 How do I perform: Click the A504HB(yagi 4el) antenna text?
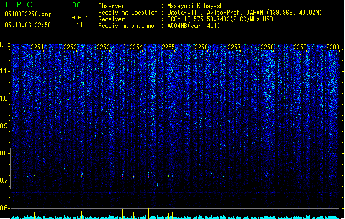pos(194,26)
